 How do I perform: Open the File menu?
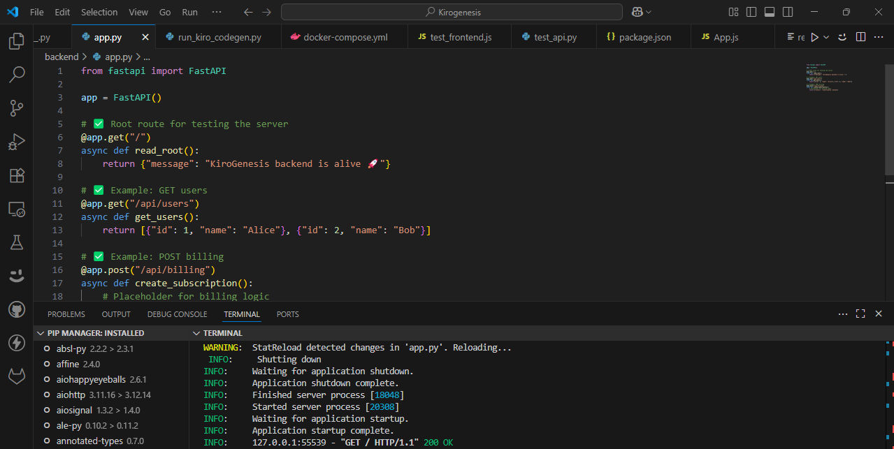(37, 12)
